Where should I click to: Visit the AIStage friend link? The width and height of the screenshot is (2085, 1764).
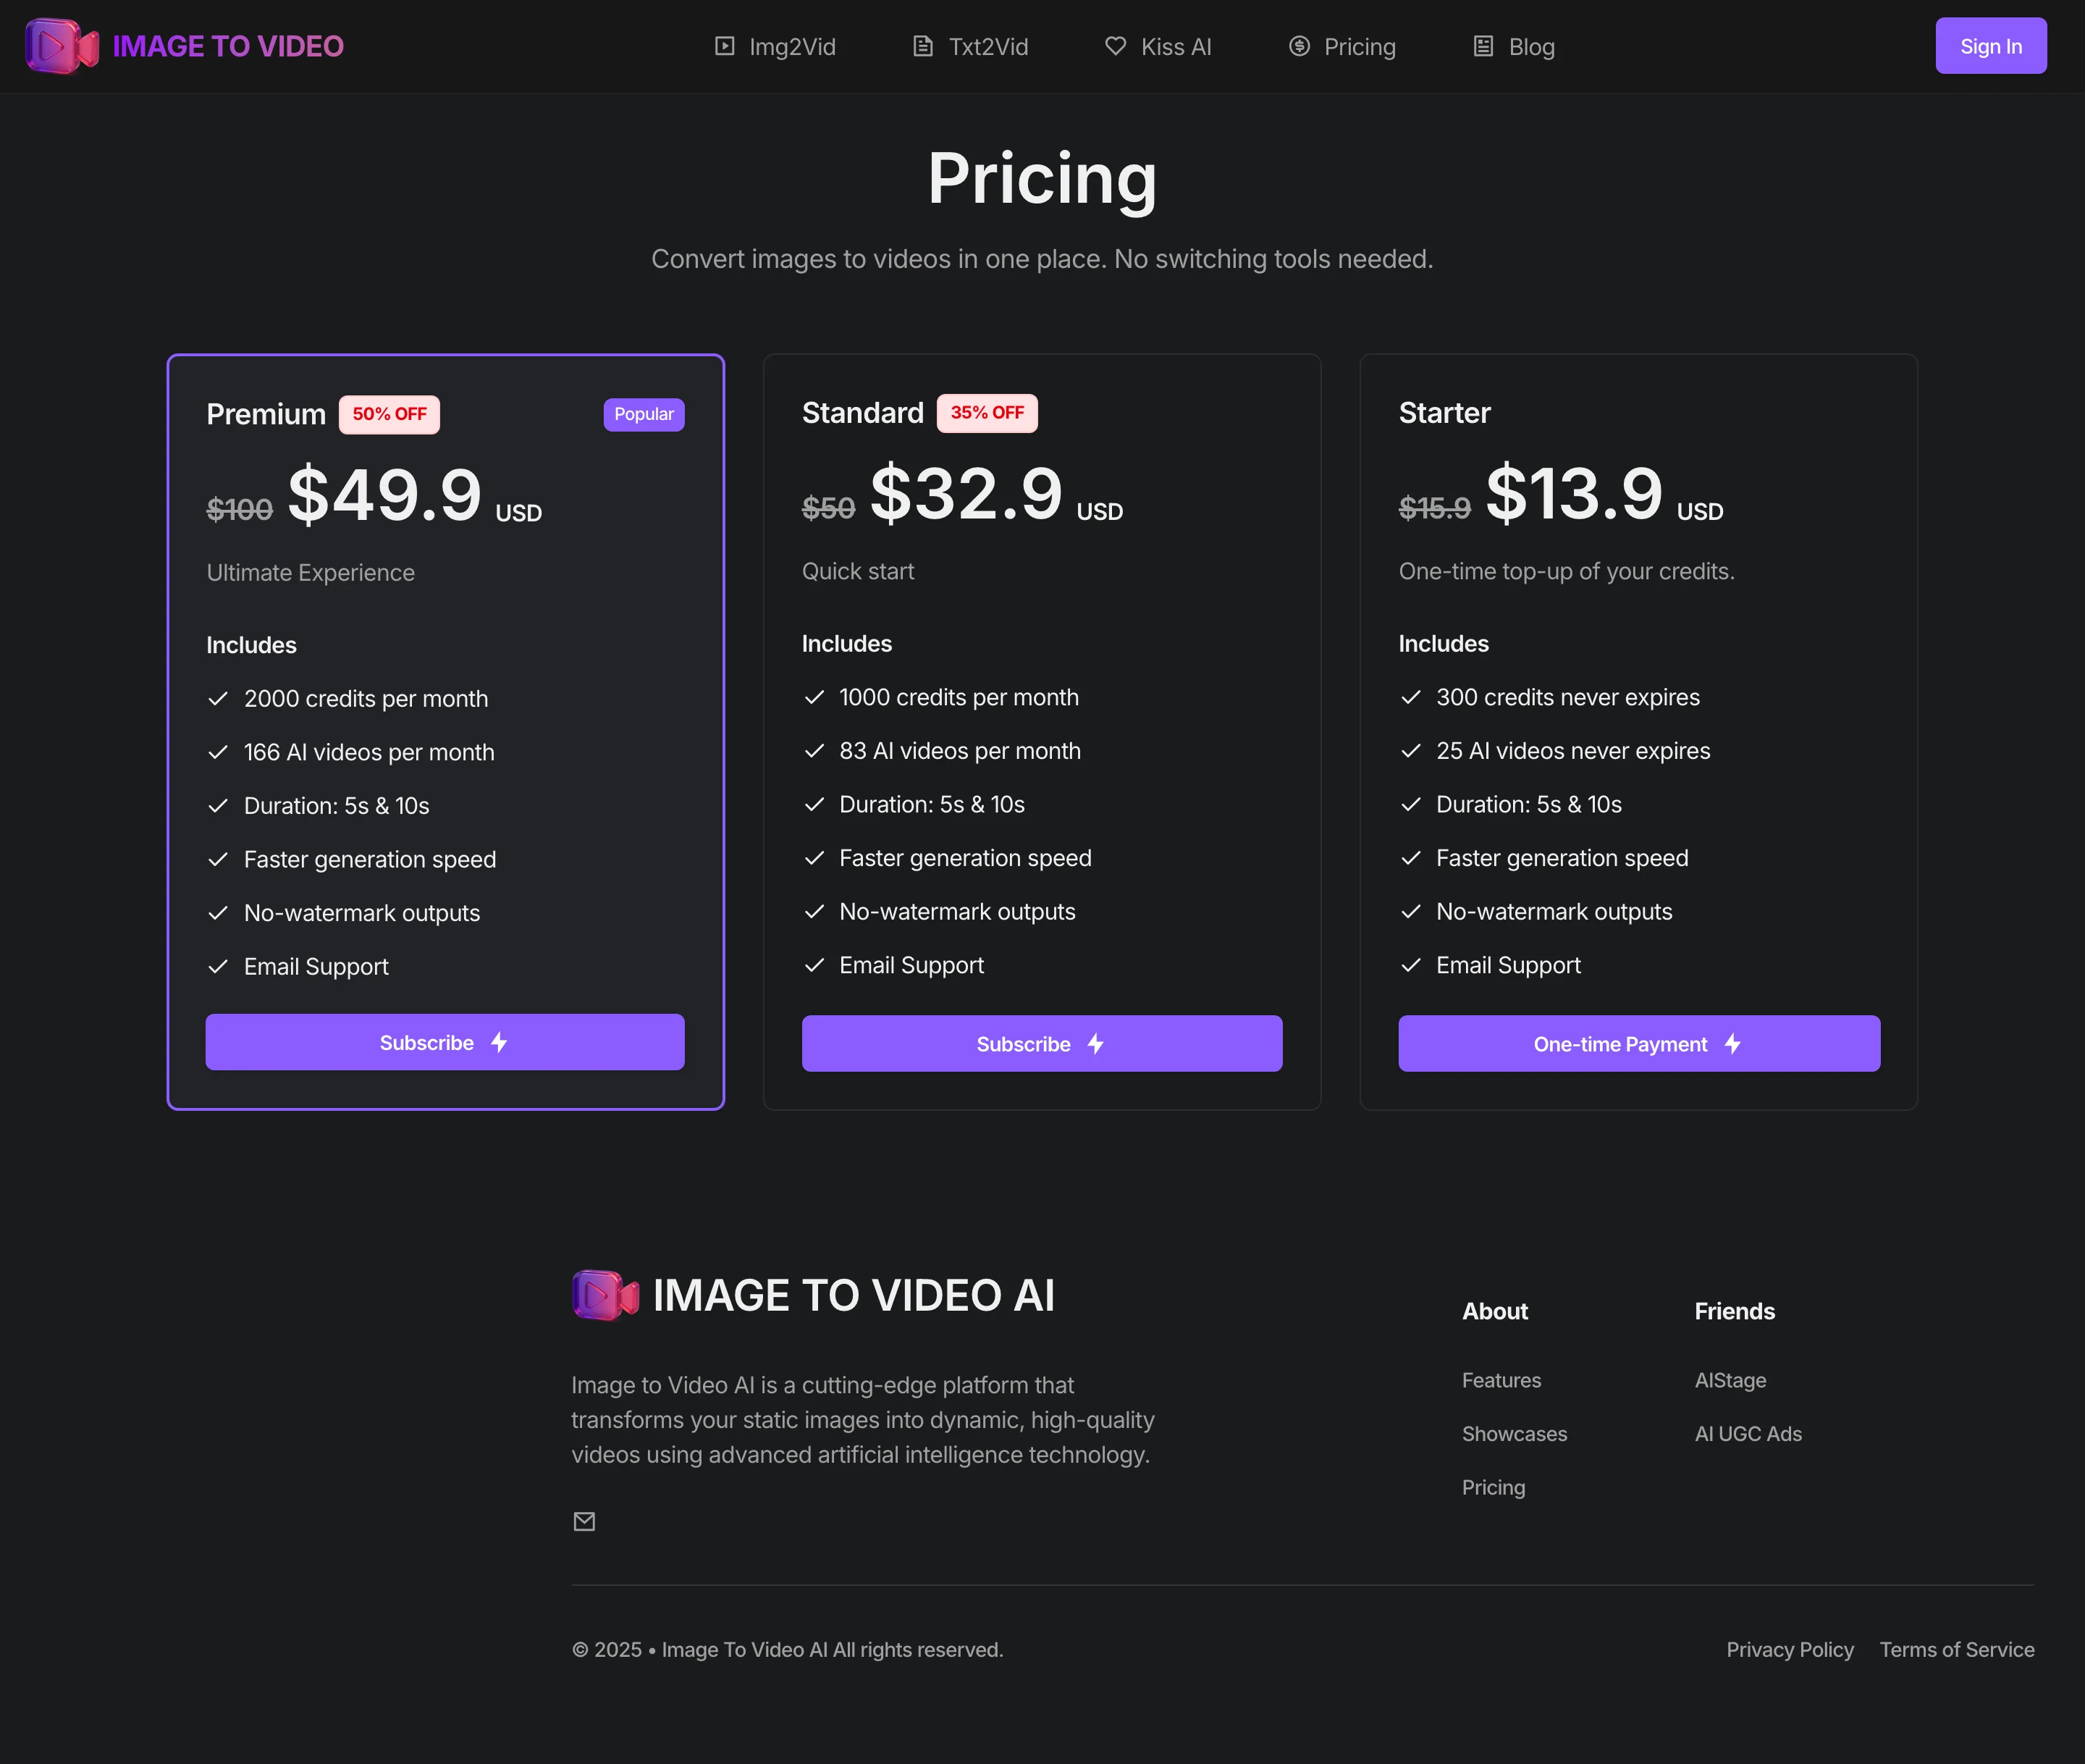click(1730, 1380)
